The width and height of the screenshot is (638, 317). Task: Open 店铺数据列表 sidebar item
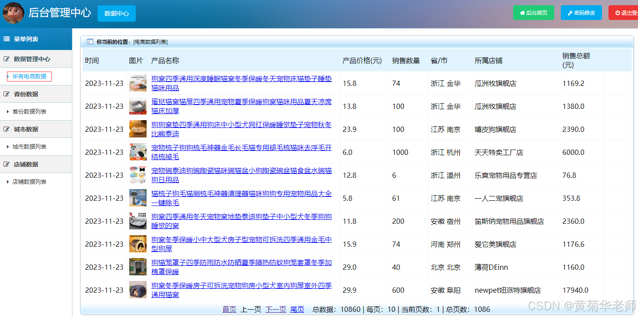29,182
